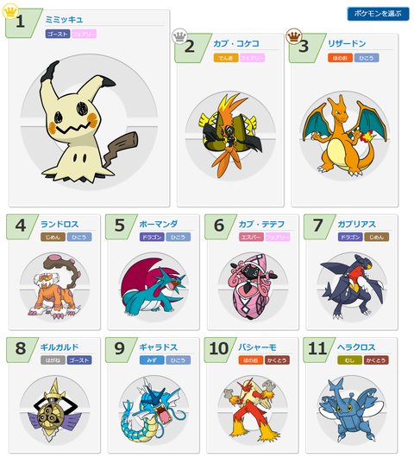Click the でんき type tag on カプ・コケコ

[x=226, y=58]
